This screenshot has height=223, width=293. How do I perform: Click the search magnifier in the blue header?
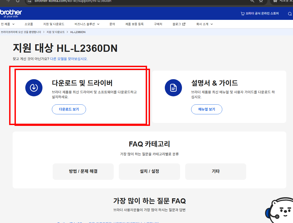pyautogui.click(x=290, y=14)
